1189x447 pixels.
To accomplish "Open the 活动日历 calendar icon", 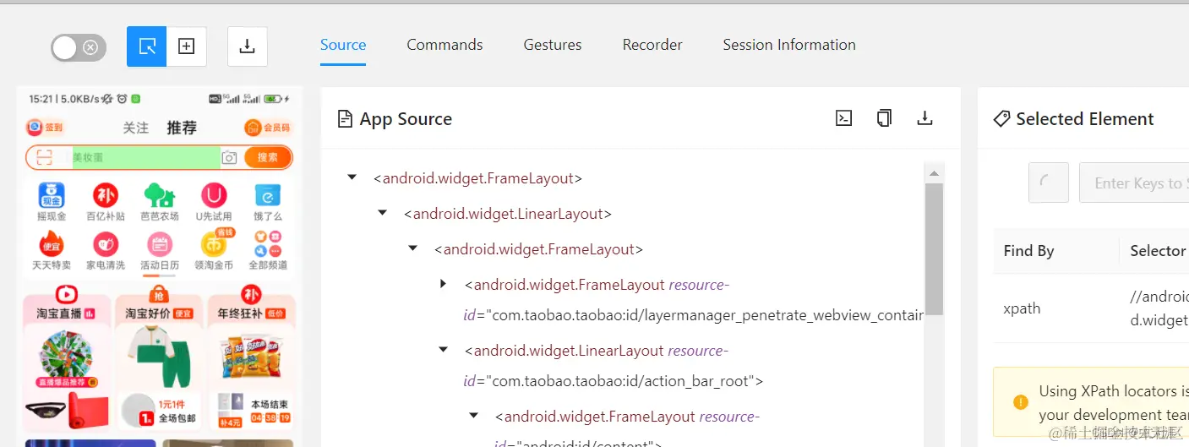I will click(160, 250).
